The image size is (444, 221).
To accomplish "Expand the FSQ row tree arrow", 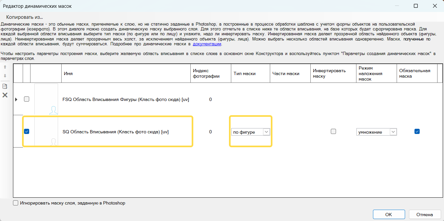I will point(17,99).
